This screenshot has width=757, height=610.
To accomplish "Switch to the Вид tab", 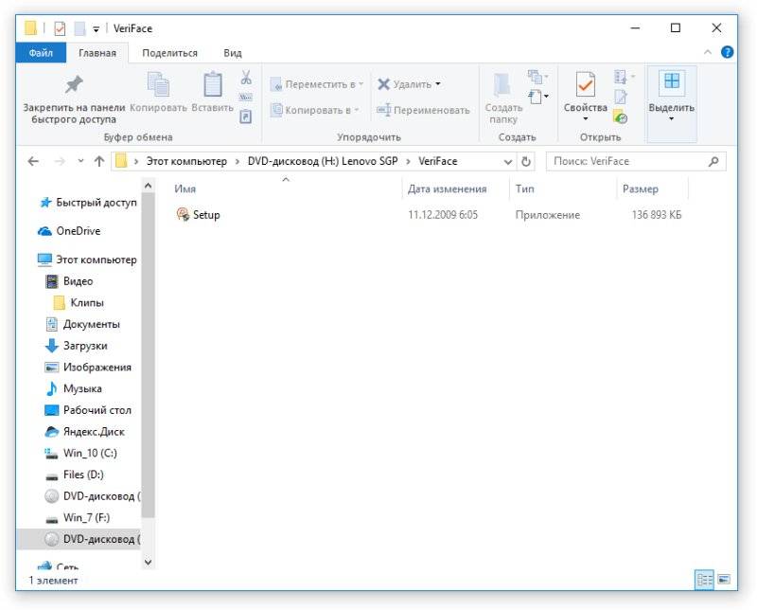I will tap(232, 53).
